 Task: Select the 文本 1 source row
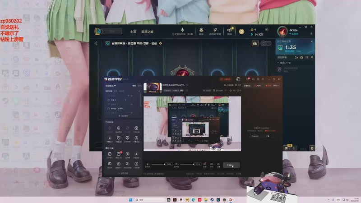122,100
